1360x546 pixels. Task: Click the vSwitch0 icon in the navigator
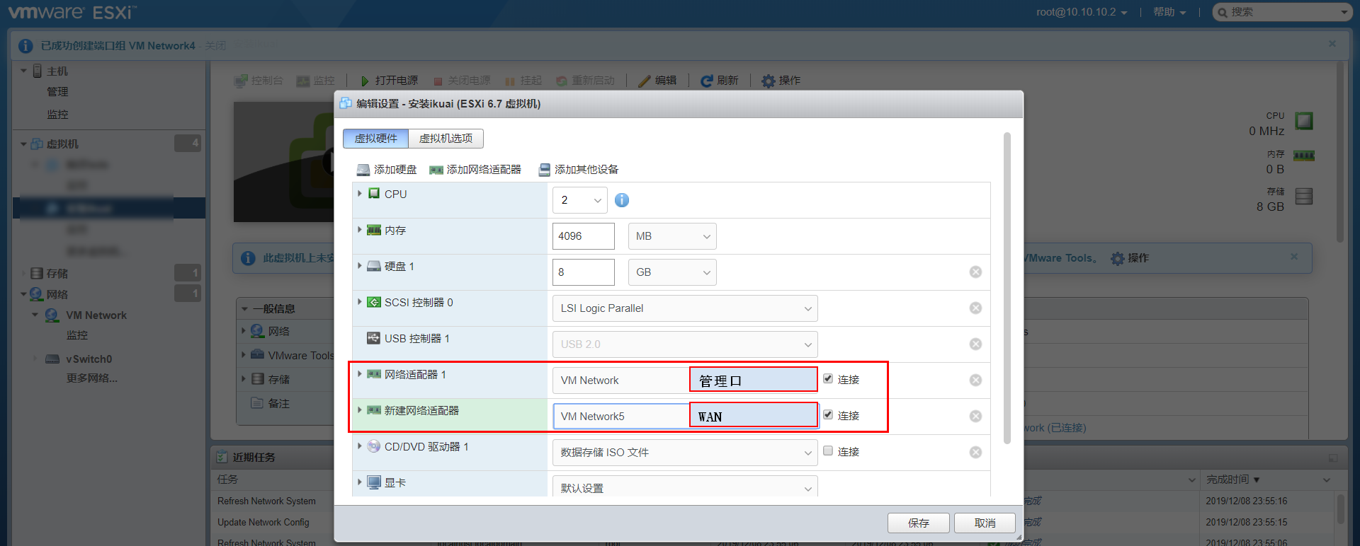pos(52,359)
